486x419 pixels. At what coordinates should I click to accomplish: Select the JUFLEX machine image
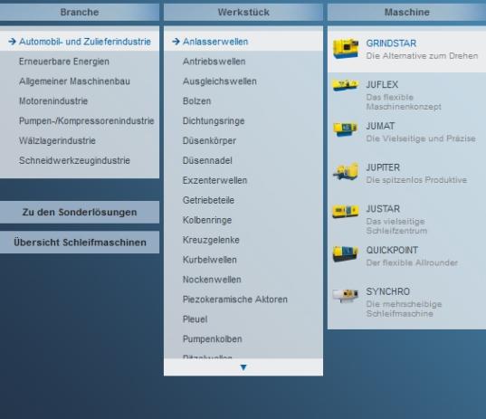pyautogui.click(x=346, y=85)
